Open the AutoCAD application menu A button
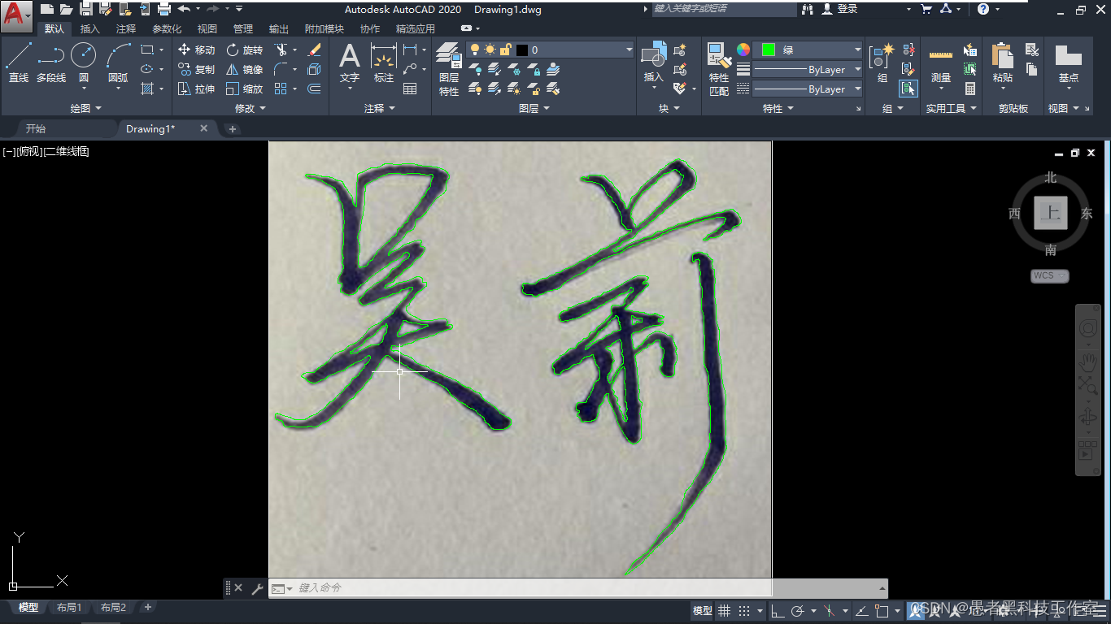This screenshot has height=624, width=1111. (16, 15)
